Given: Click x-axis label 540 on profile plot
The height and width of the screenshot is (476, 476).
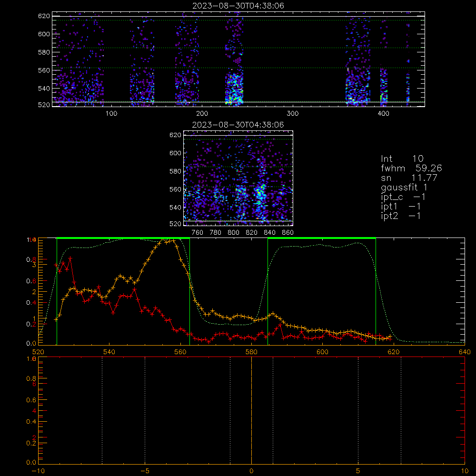Looking at the screenshot, I should (x=109, y=352).
